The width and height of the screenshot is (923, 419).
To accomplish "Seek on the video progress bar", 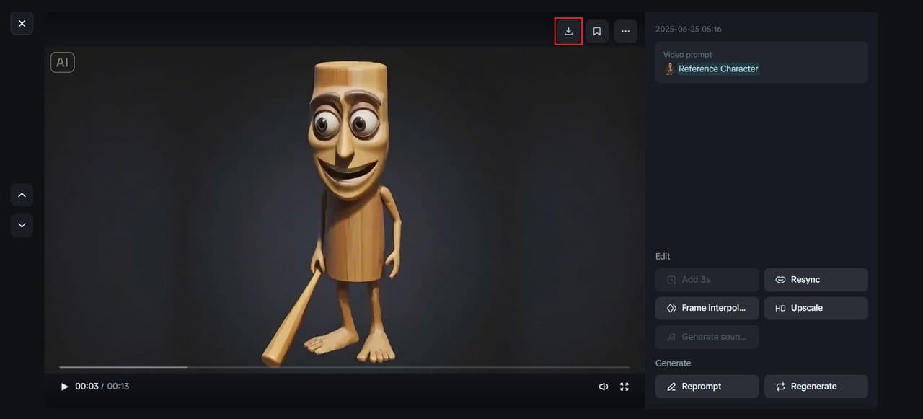I will pos(344,367).
